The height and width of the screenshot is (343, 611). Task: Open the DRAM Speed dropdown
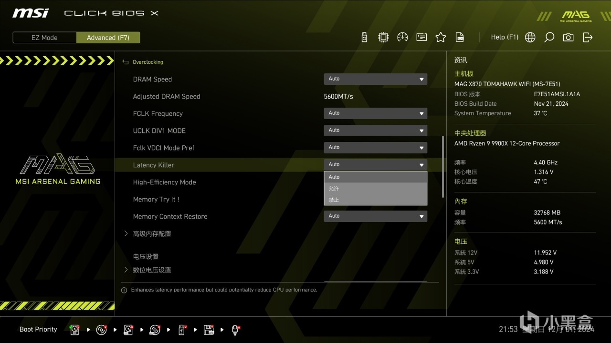point(375,79)
